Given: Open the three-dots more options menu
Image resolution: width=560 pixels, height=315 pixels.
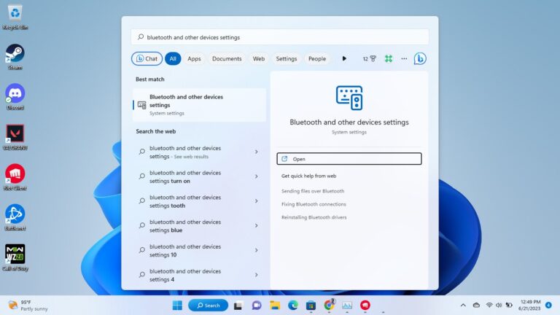Looking at the screenshot, I should (x=404, y=58).
